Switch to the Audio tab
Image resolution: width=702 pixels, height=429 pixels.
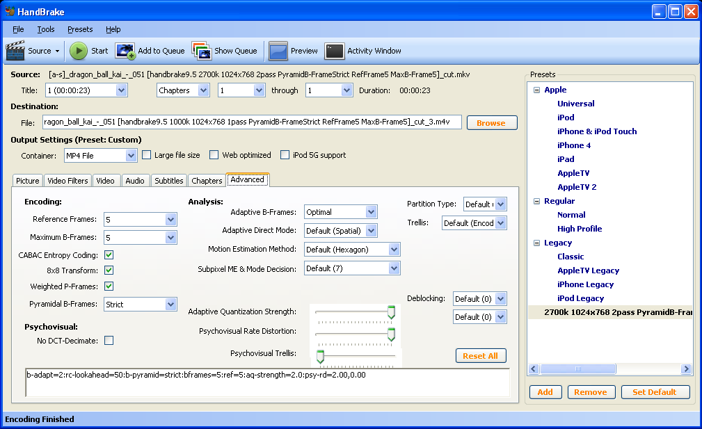coord(135,180)
